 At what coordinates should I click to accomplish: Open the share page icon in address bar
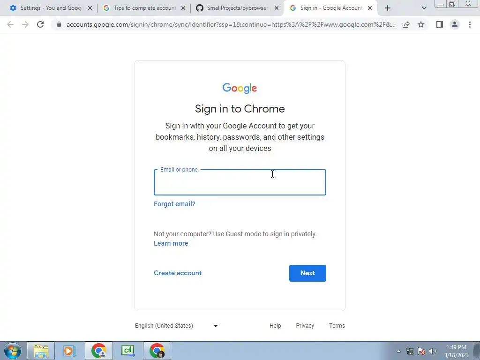click(406, 24)
